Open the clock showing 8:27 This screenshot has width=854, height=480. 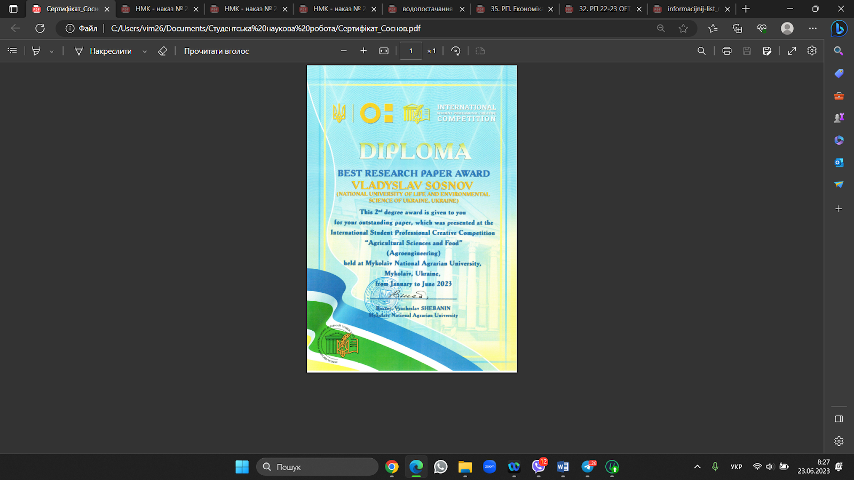tap(813, 467)
